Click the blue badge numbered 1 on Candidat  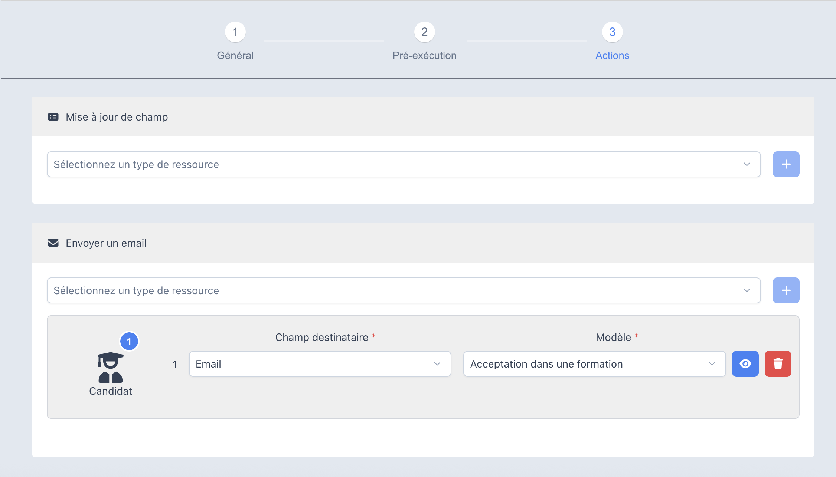pyautogui.click(x=129, y=341)
